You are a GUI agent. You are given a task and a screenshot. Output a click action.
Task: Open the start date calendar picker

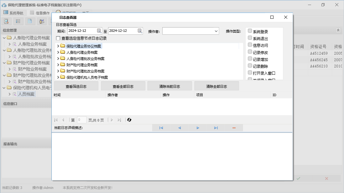[x=99, y=31]
